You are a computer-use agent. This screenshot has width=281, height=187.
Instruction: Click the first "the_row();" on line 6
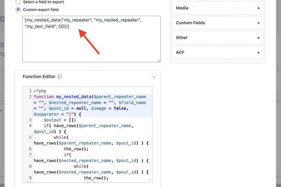point(76,149)
